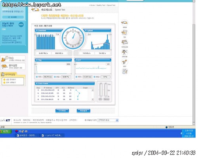Image resolution: width=198 pixels, height=158 pixels.
Task: Open the SPEED test icon in the side menu
Action: pyautogui.click(x=124, y=23)
